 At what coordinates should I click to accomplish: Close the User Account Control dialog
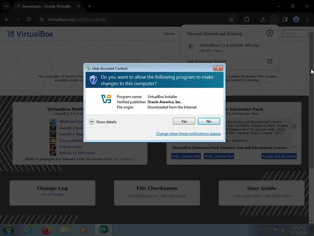(218, 69)
